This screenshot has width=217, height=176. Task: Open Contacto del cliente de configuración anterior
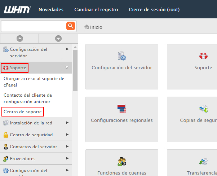pyautogui.click(x=28, y=98)
